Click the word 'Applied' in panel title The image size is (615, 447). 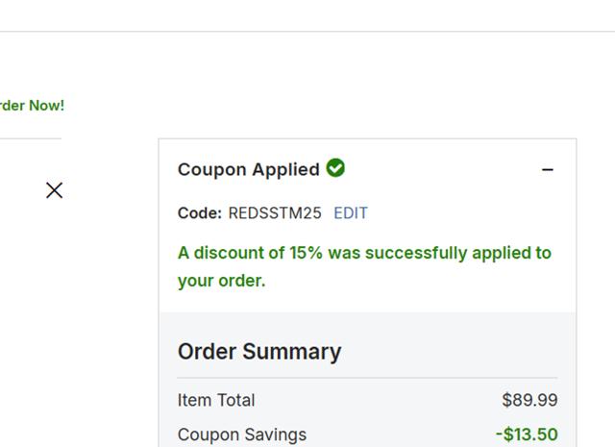coord(285,170)
